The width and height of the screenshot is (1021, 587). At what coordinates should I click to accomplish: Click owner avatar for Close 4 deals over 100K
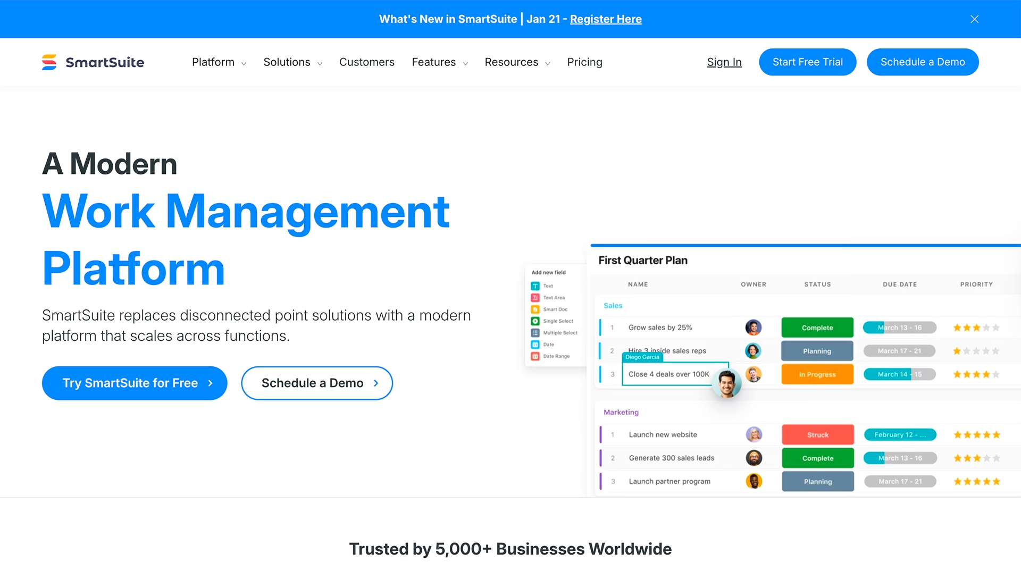coord(753,374)
